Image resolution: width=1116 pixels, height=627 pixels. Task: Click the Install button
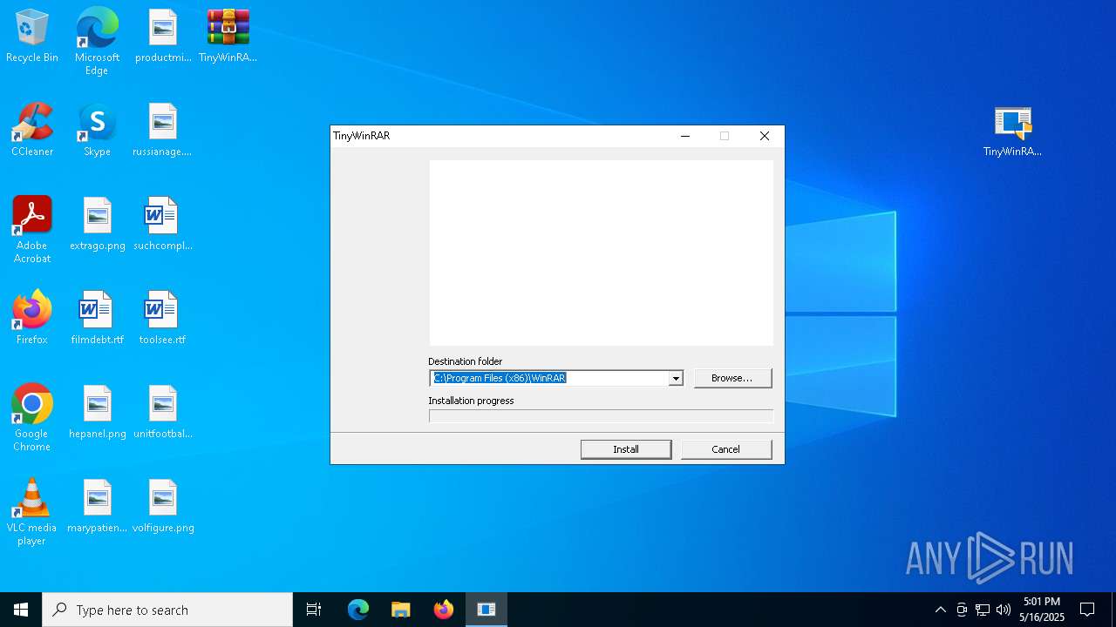(626, 449)
